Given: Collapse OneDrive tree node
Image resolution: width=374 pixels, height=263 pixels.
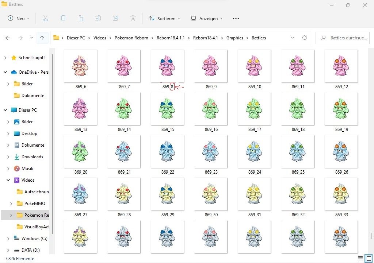Looking at the screenshot, I should (5, 72).
